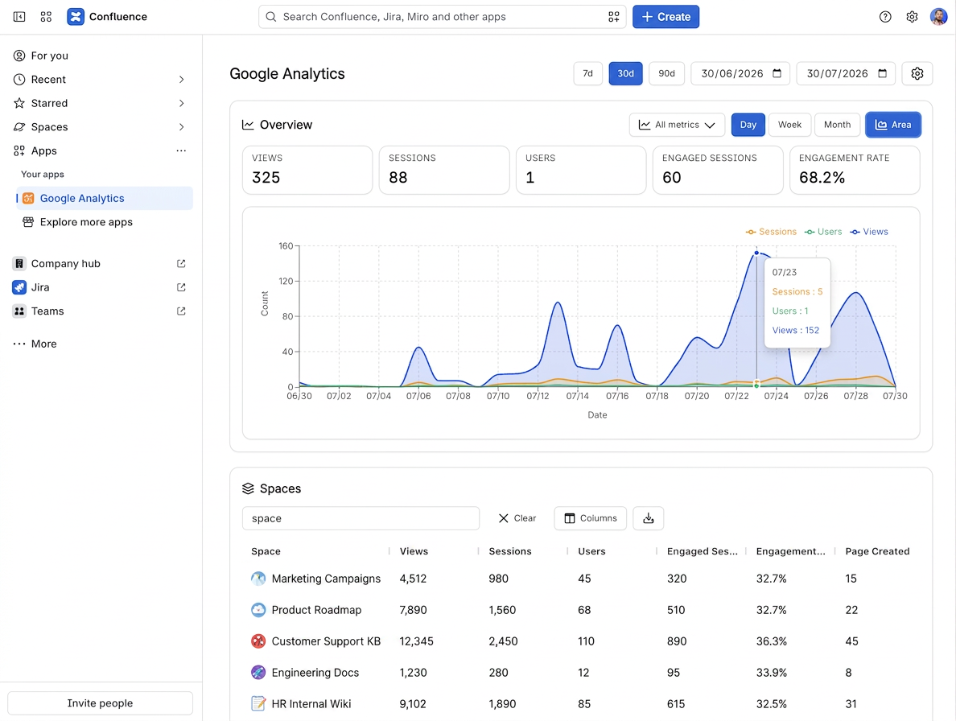The image size is (956, 721).
Task: Open the user profile avatar
Action: 938,17
